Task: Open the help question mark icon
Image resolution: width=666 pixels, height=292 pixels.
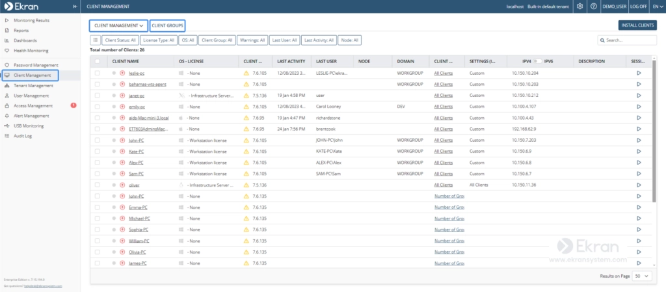Action: click(594, 7)
